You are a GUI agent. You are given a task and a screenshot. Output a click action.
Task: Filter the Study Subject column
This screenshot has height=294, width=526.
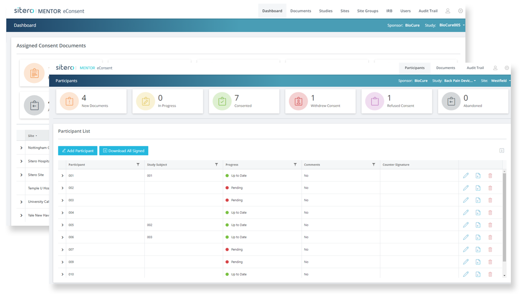[216, 165]
